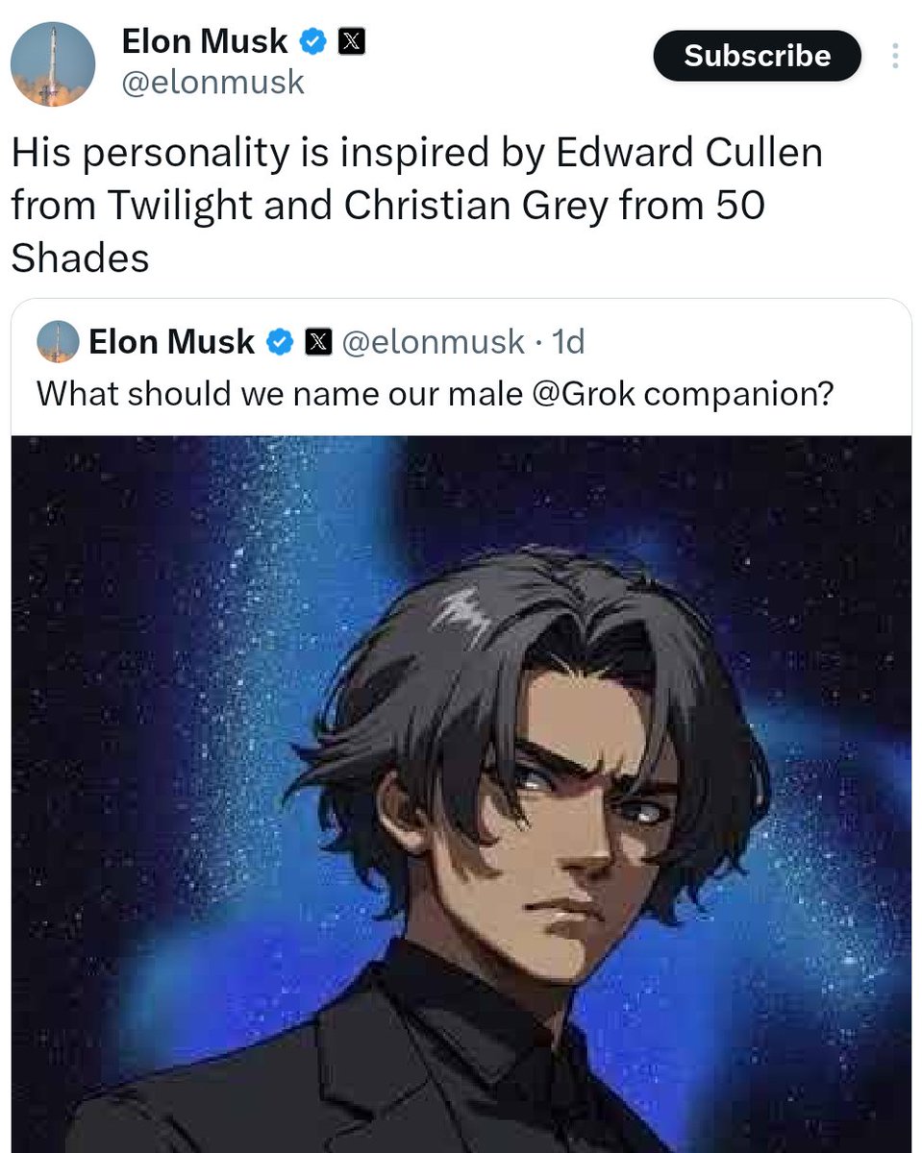Open the rocket profile avatar at top
The image size is (922, 1153).
pos(53,63)
